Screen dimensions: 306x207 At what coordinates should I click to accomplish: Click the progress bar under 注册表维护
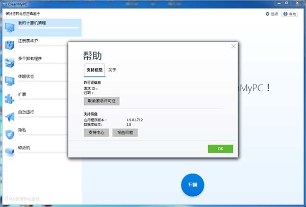[x=48, y=46]
